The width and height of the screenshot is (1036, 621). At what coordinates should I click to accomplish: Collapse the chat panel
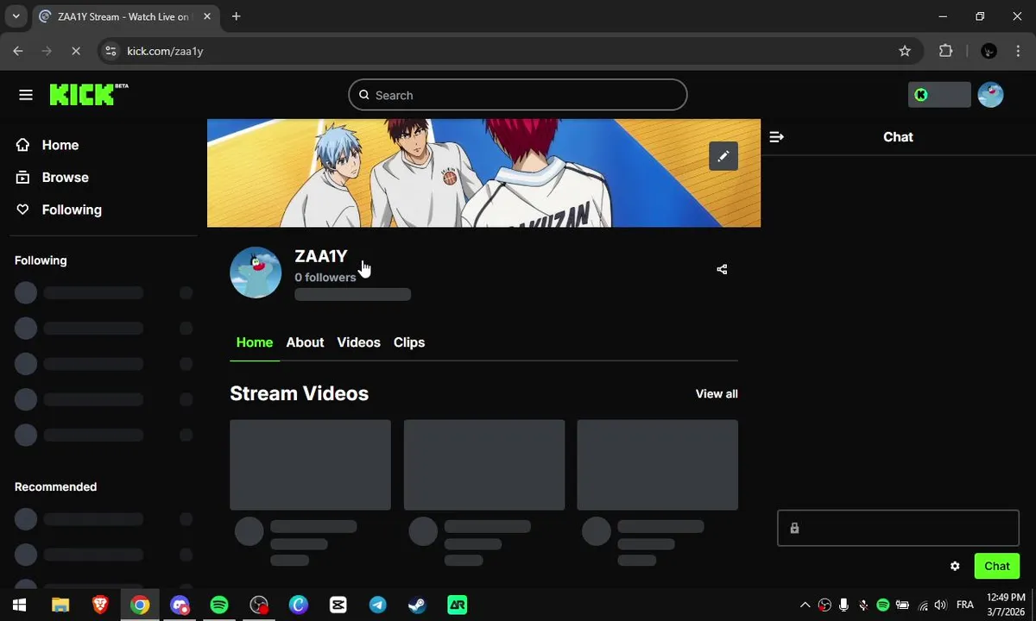coord(776,137)
